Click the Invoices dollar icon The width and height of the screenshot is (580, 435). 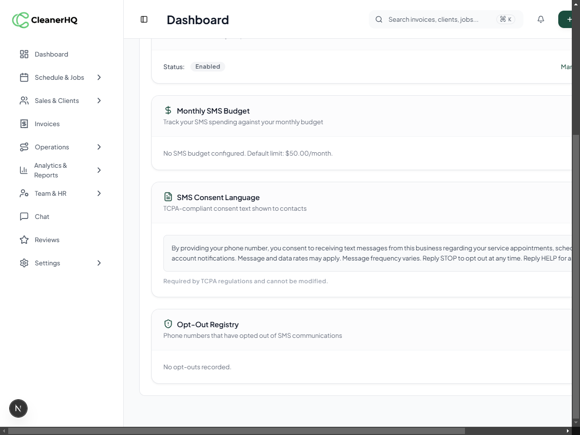(24, 124)
